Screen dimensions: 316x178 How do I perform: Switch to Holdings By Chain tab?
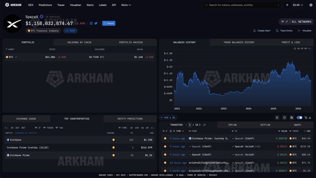click(x=79, y=42)
